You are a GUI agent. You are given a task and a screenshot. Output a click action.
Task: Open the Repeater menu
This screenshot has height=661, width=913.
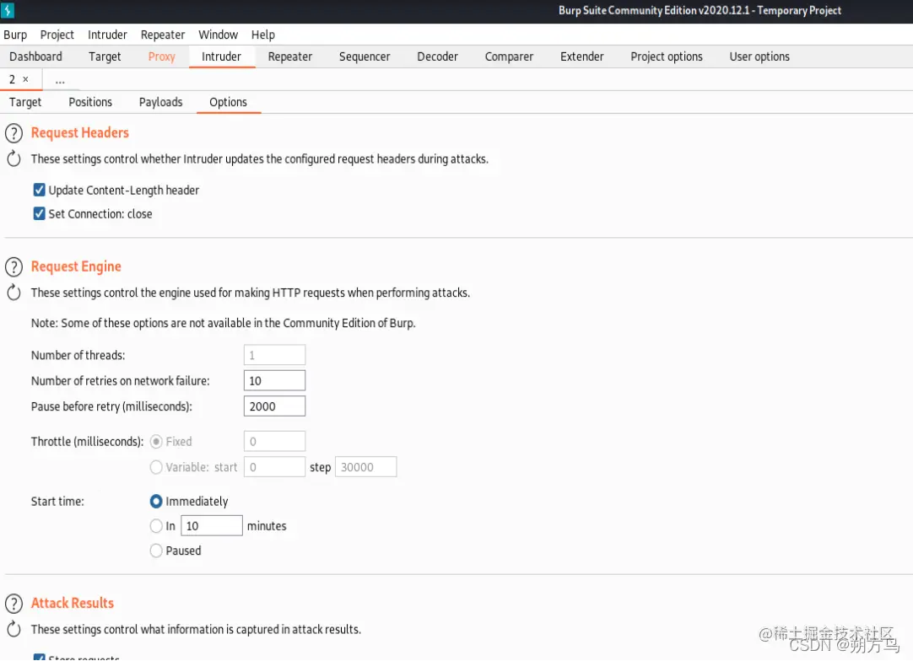[x=163, y=35]
